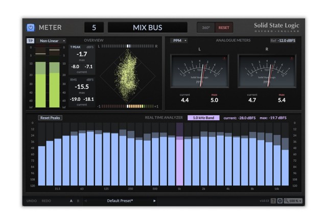Toggle the 360° mode button

coord(206,28)
